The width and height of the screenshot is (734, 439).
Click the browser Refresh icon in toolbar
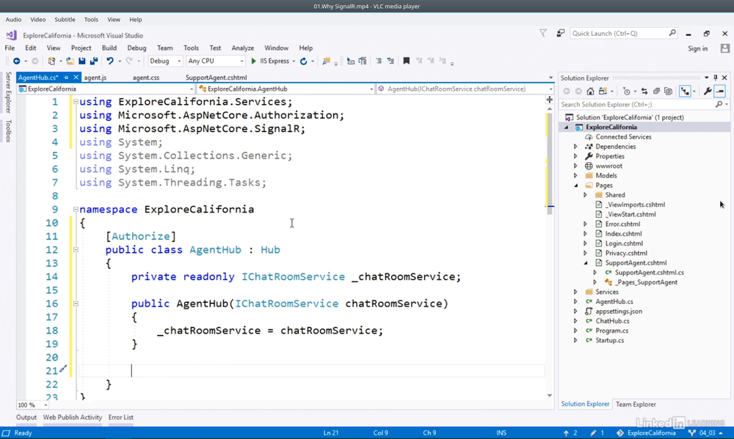coord(303,62)
